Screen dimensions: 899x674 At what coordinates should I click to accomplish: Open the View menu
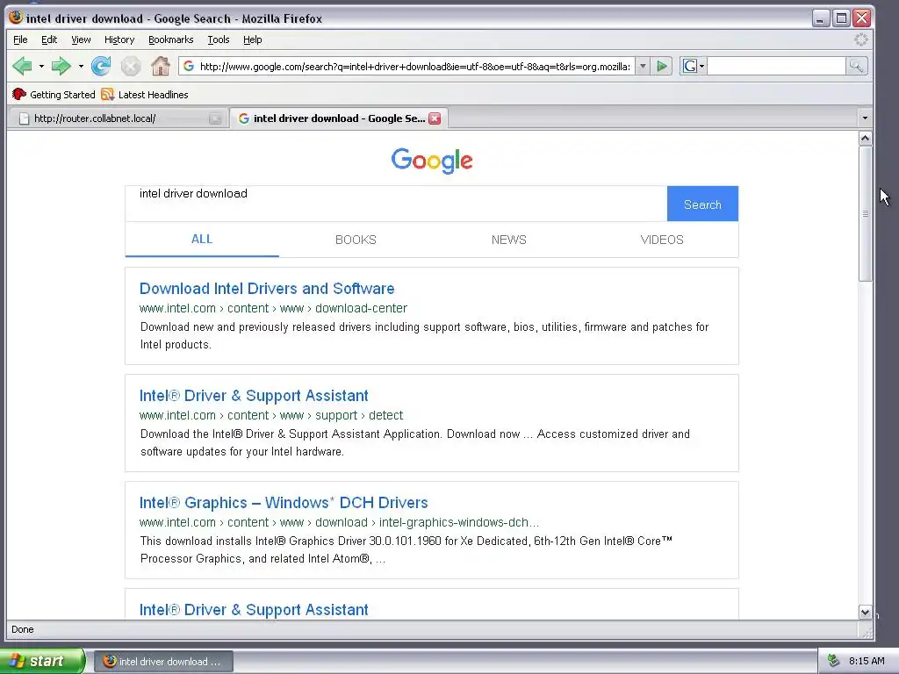pyautogui.click(x=81, y=39)
